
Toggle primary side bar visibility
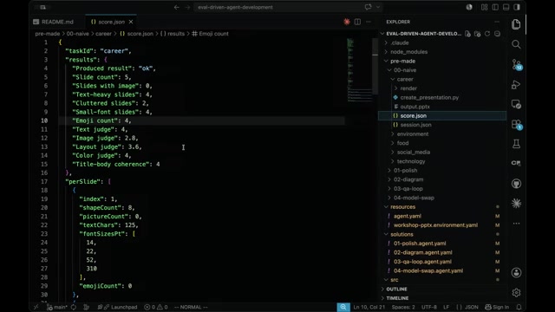tap(495, 7)
